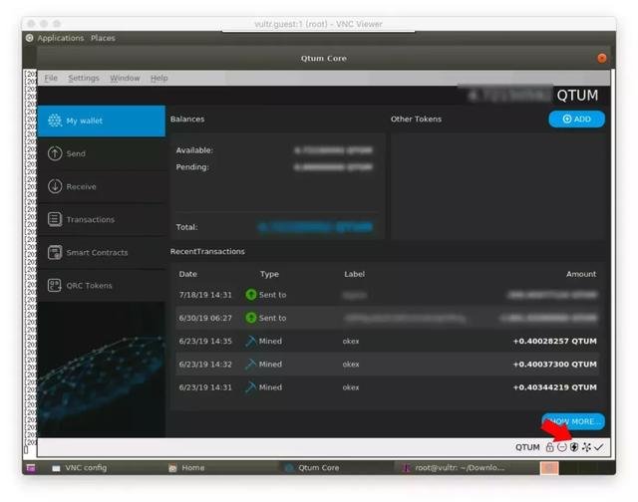638x502 pixels.
Task: Open the File menu
Action: pyautogui.click(x=51, y=78)
